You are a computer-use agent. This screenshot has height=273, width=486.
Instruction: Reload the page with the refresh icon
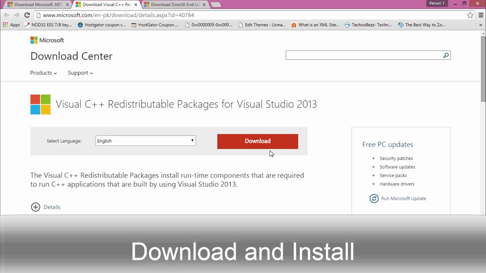coord(27,15)
